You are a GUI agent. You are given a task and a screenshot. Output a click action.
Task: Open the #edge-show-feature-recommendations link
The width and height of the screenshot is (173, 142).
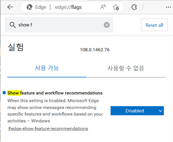point(48,129)
